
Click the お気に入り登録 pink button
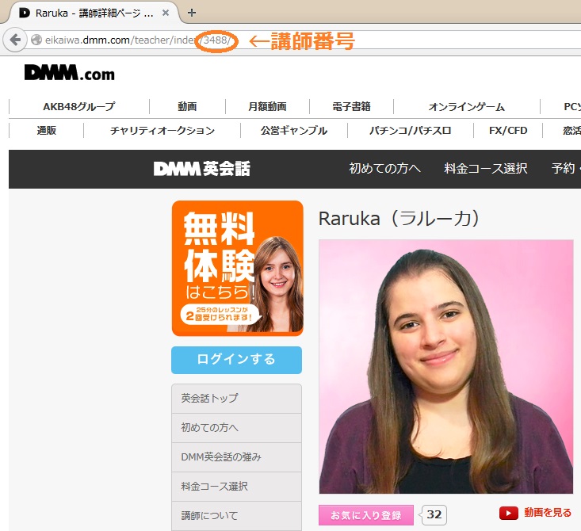(x=366, y=515)
